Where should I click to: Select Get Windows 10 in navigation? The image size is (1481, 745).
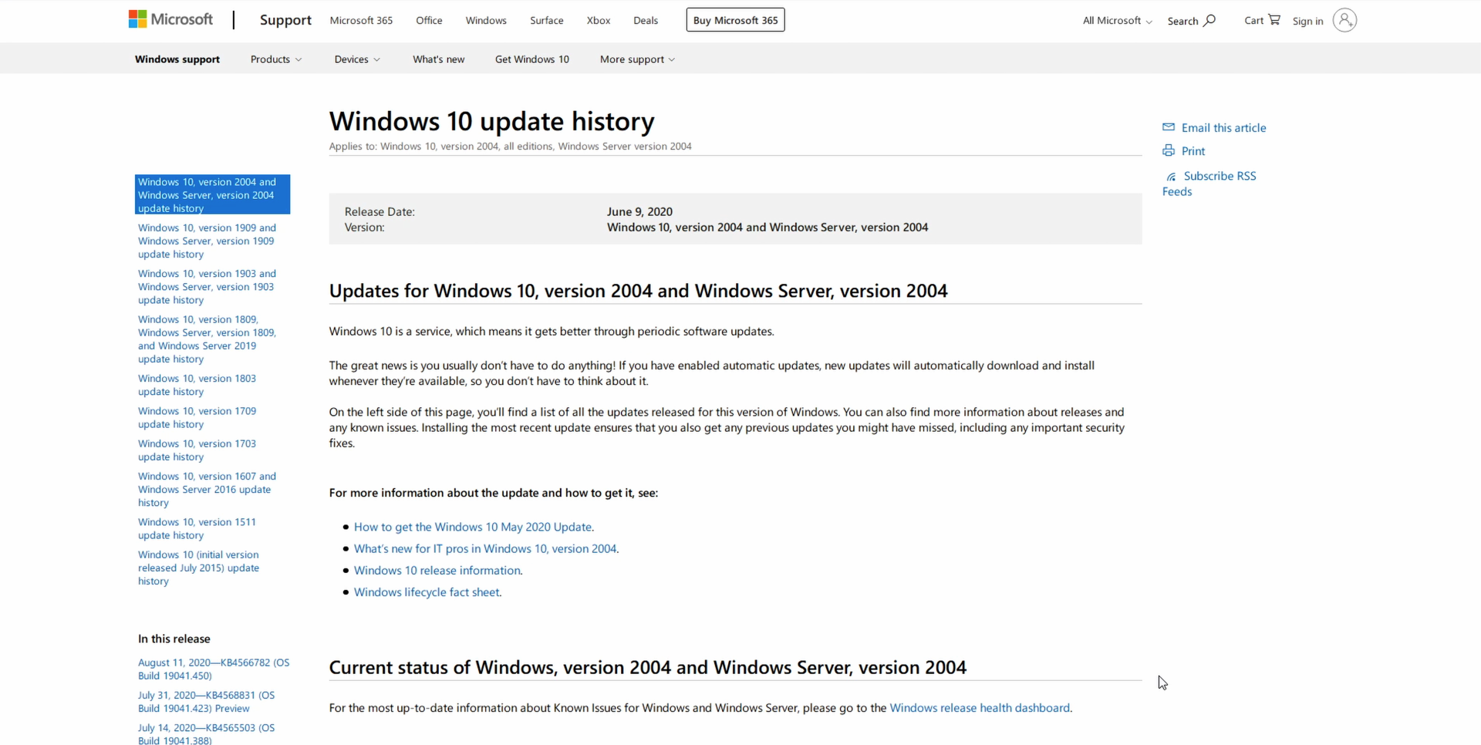pos(532,59)
